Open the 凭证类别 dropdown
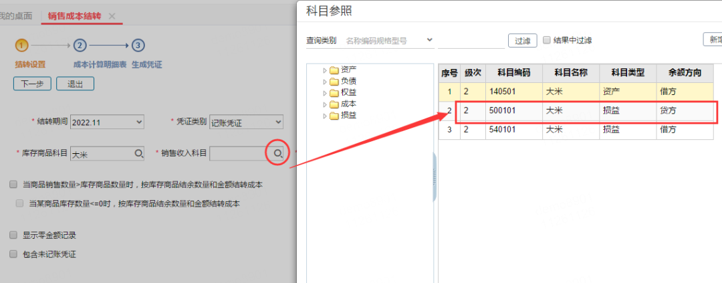722x283 pixels. click(x=247, y=122)
